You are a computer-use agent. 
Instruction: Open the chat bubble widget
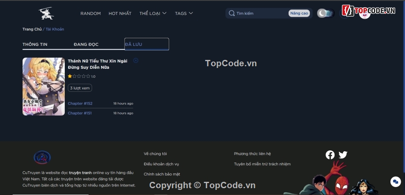(396, 182)
